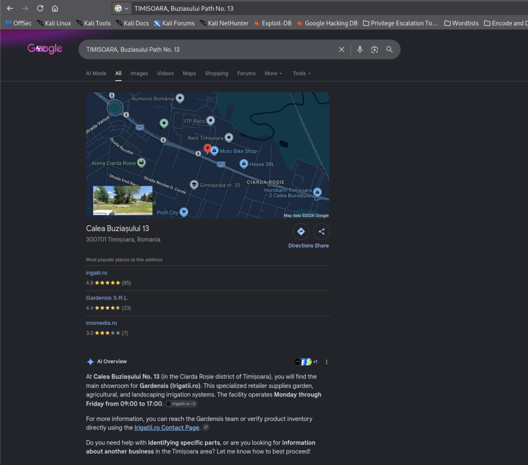
Task: Switch to the Forums tab
Action: point(246,73)
